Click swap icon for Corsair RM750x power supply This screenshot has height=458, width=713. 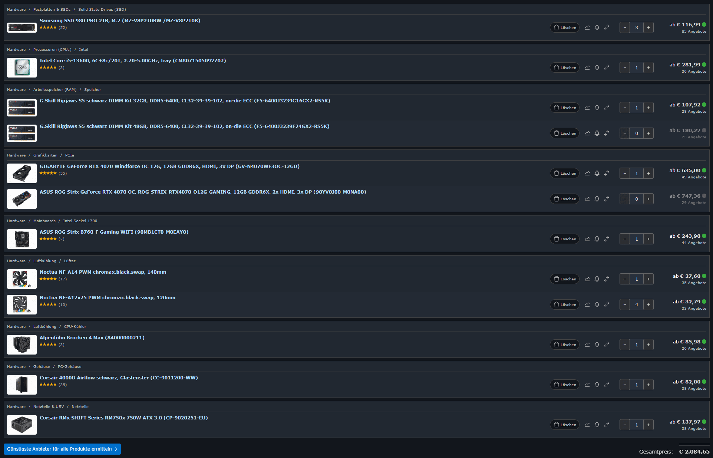[607, 425]
